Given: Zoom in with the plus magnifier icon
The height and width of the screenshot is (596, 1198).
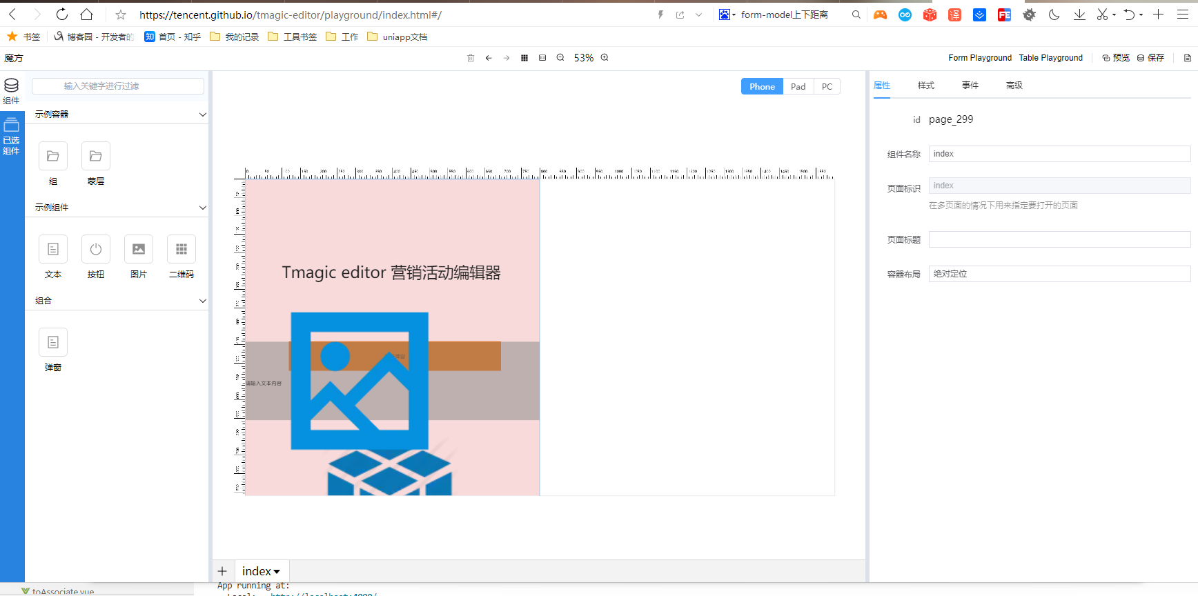Looking at the screenshot, I should coord(605,58).
